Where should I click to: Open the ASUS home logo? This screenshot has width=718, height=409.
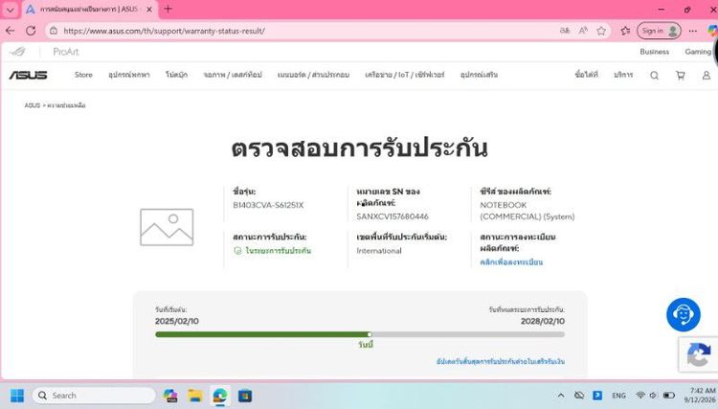pos(28,75)
